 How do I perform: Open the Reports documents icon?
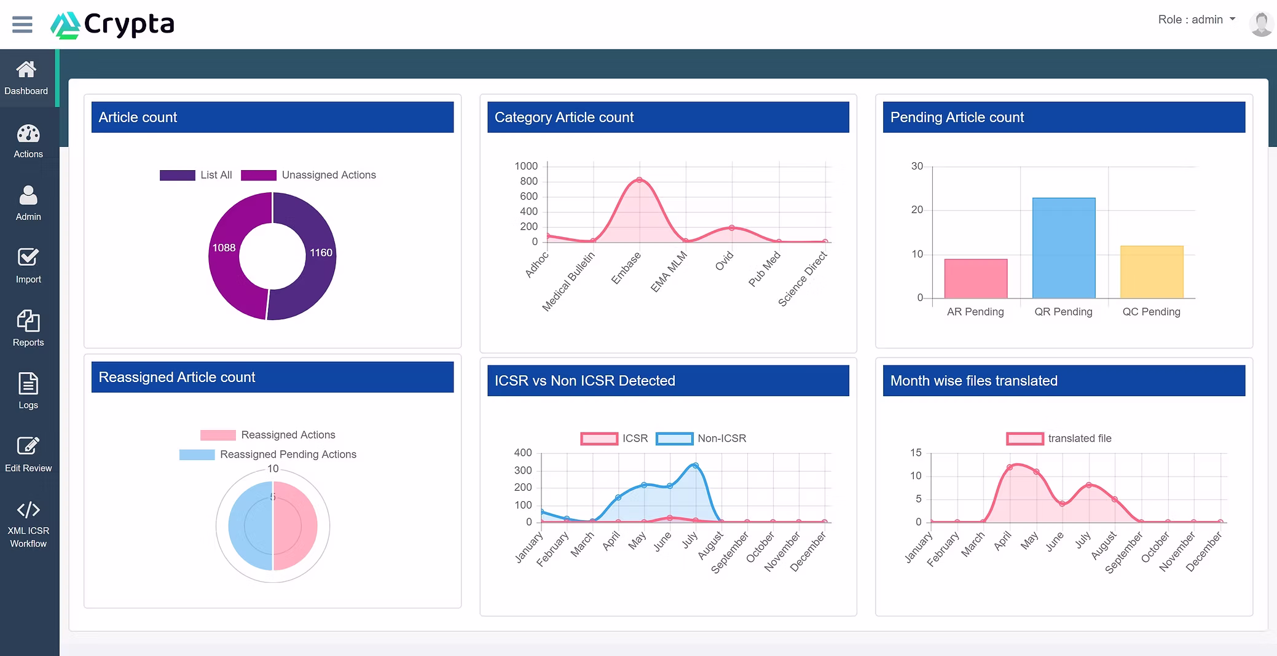(28, 321)
